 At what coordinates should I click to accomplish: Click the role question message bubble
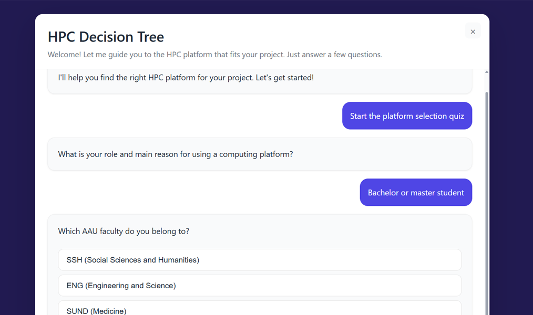[x=260, y=154]
